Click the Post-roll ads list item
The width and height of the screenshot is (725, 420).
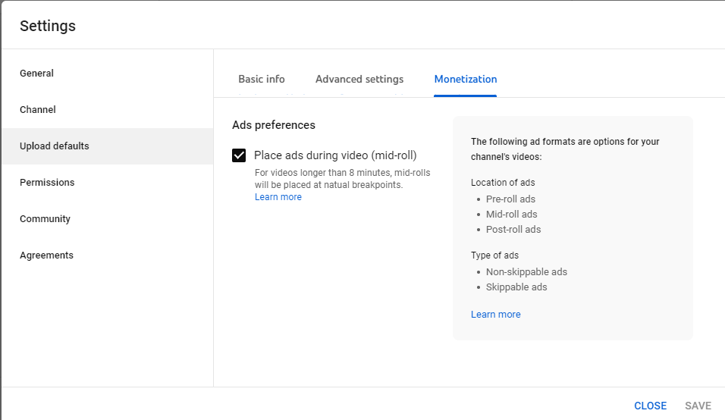coord(513,230)
